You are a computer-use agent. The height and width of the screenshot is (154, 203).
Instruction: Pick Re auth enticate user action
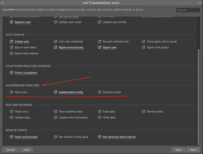(x=116, y=41)
